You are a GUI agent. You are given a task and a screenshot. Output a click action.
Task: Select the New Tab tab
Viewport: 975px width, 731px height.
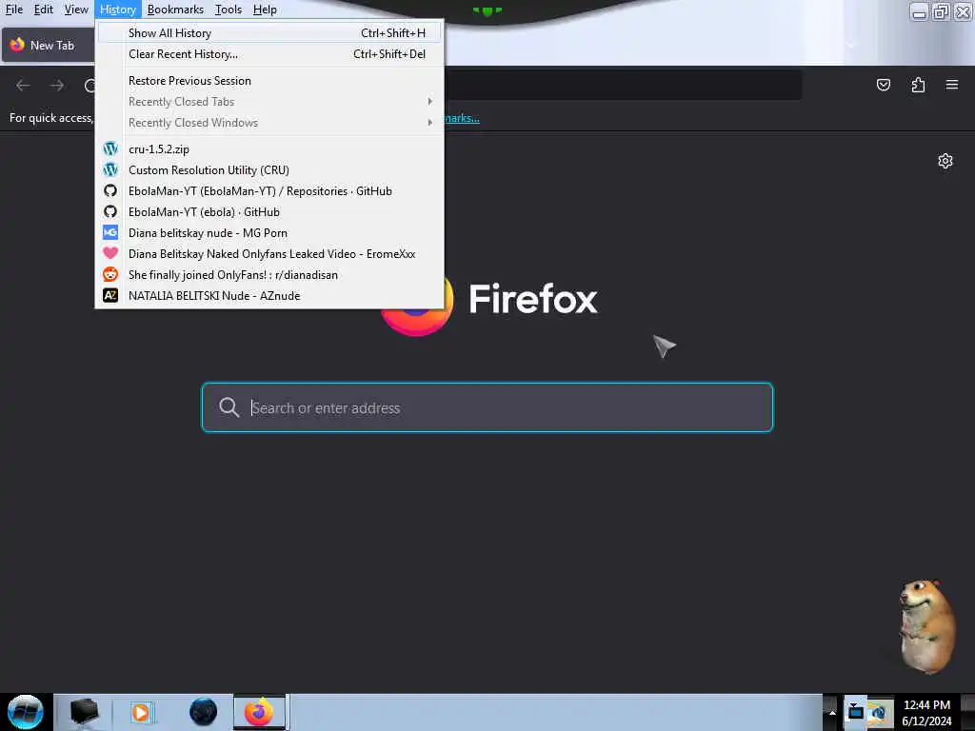48,46
